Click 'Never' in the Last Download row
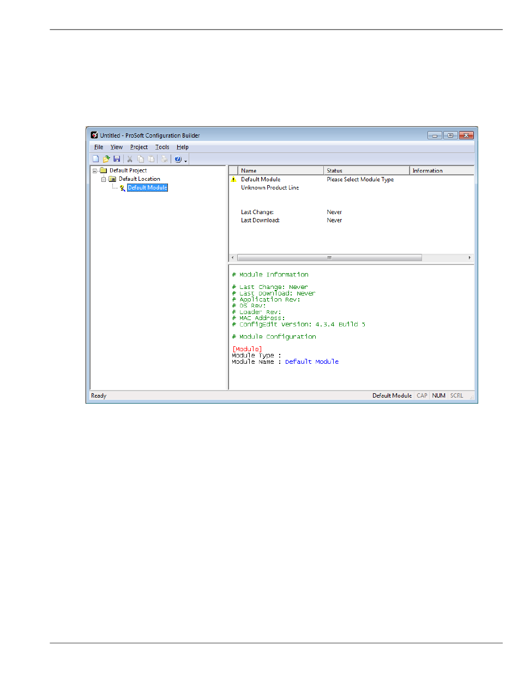Viewport: 518px width, 692px height. click(x=334, y=220)
